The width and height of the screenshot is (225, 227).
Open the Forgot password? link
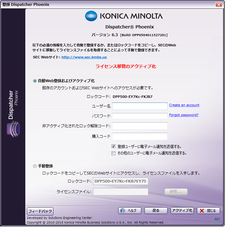click(184, 115)
